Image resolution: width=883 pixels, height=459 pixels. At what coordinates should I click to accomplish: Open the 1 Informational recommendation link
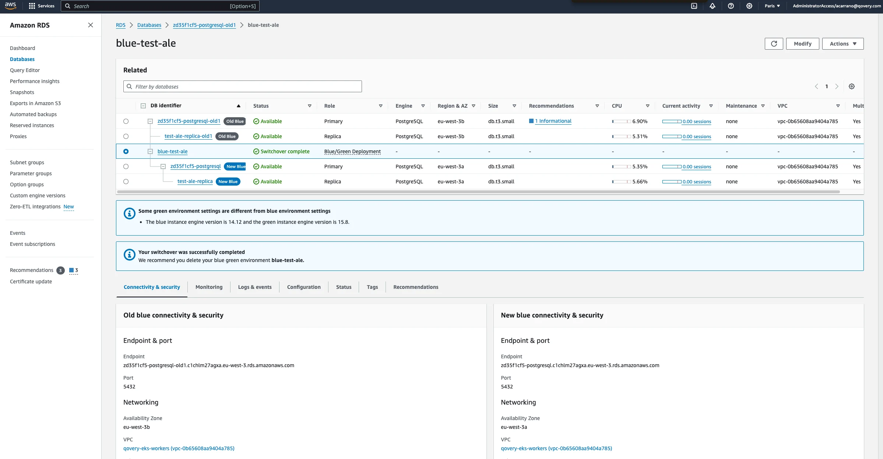point(553,121)
